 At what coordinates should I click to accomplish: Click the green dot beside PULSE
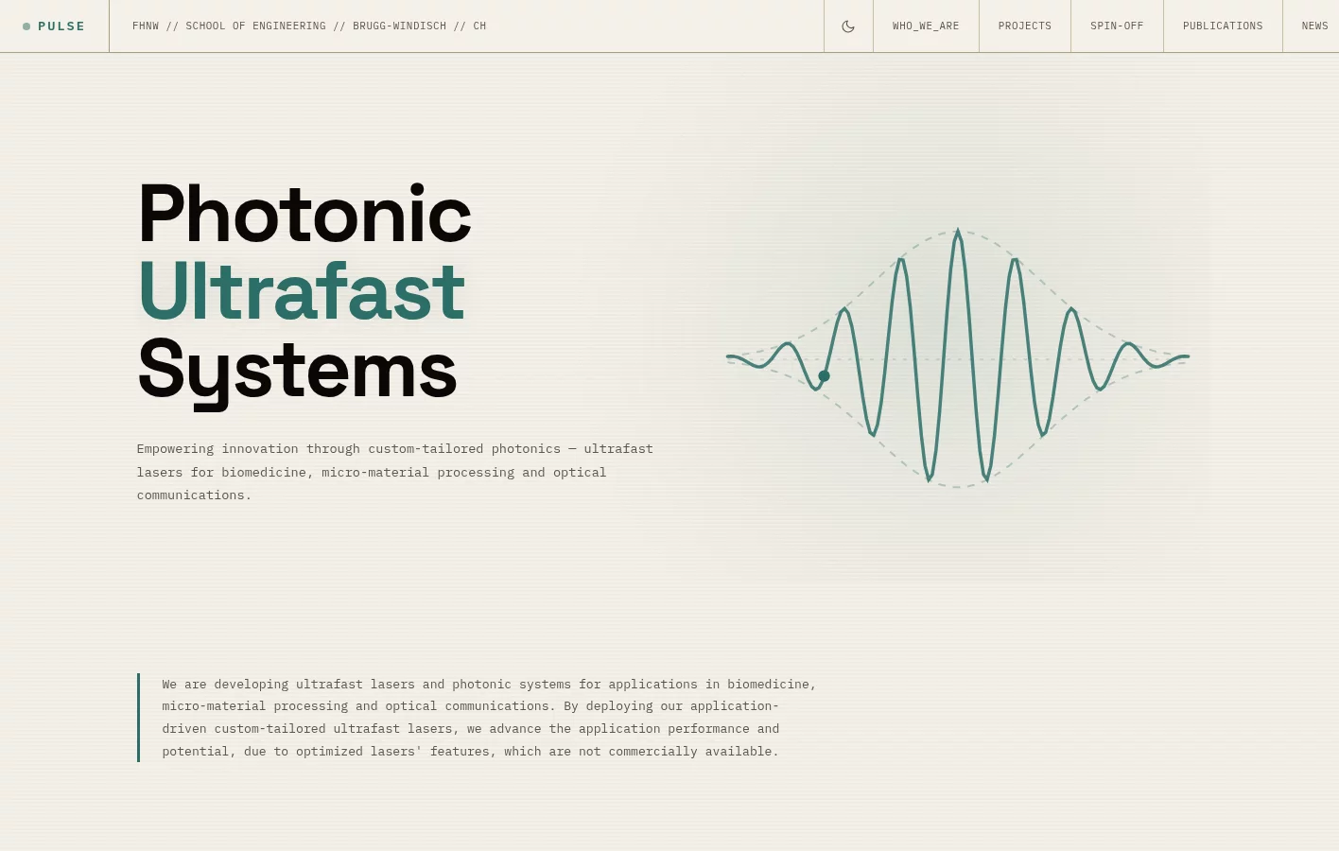26,26
